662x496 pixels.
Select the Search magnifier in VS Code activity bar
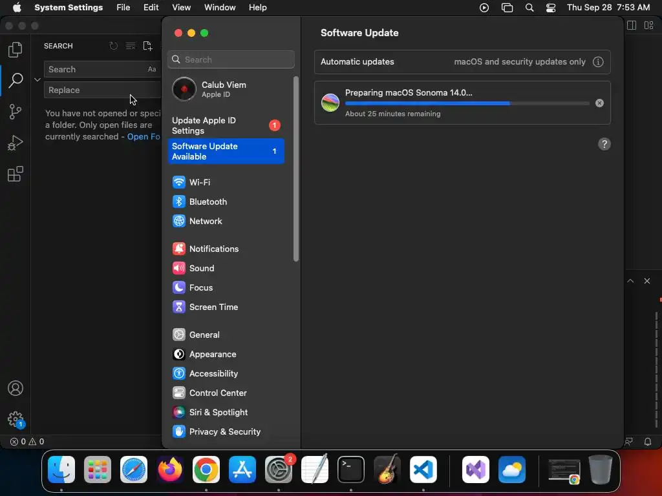coord(16,80)
